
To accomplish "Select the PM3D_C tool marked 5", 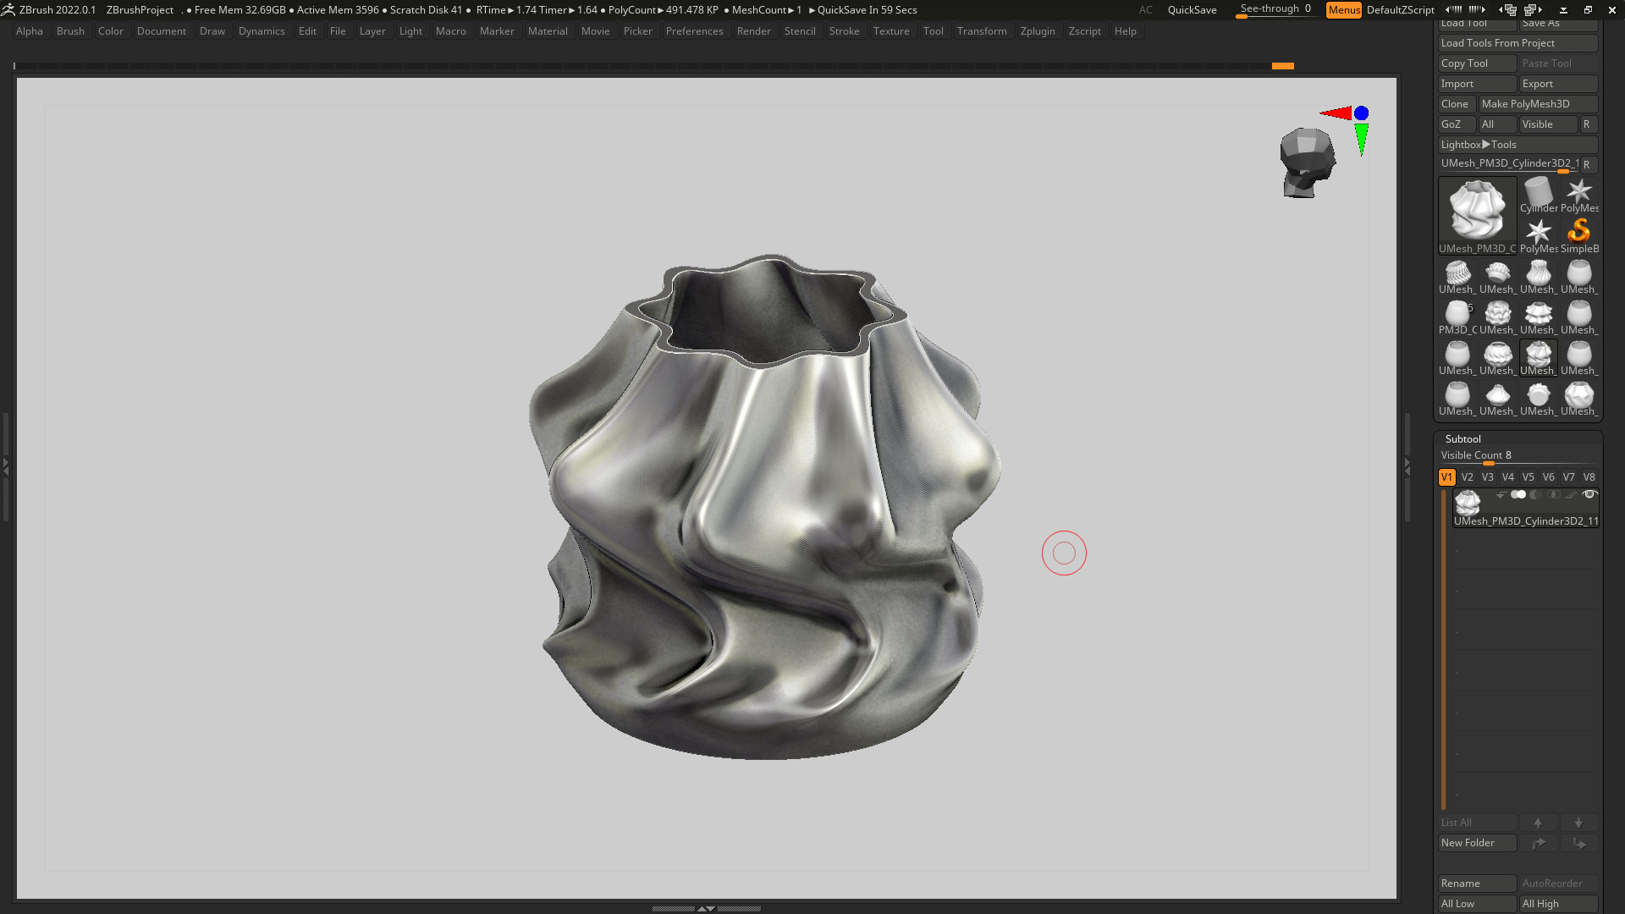I will (1457, 317).
